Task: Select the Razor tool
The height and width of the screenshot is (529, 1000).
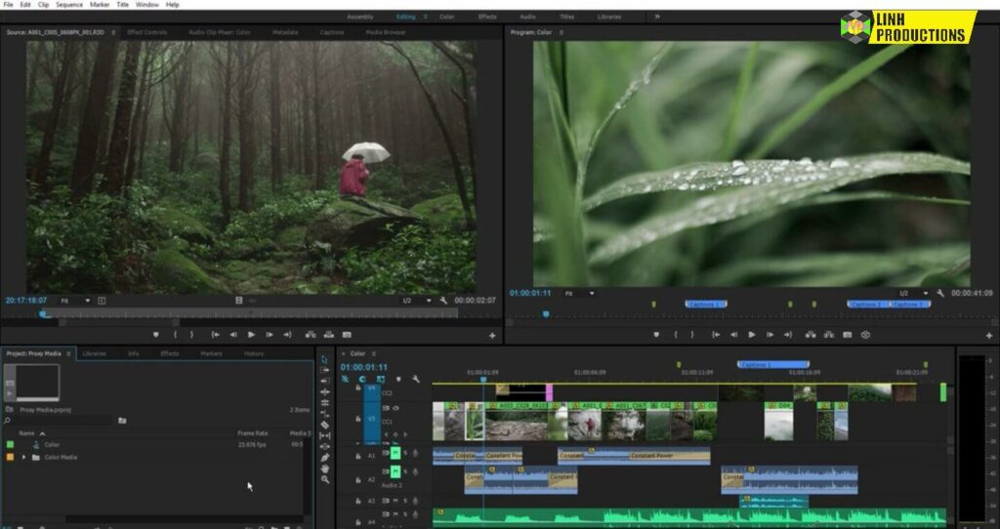Action: [324, 425]
